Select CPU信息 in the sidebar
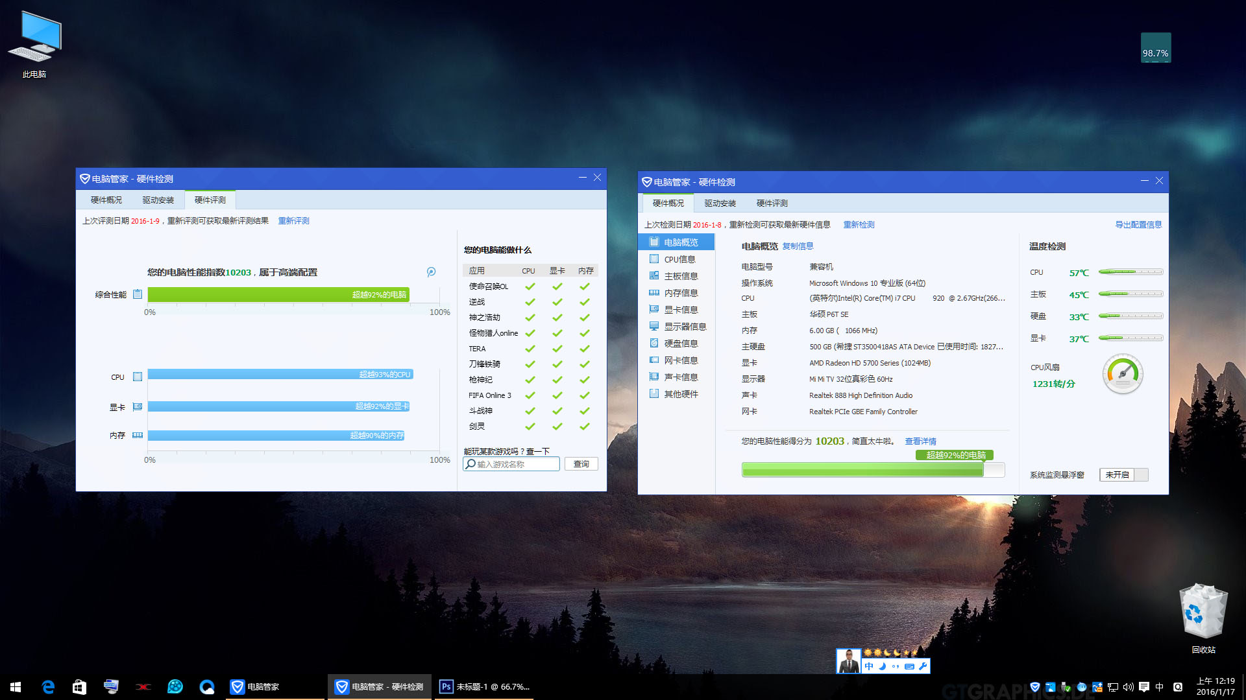The height and width of the screenshot is (700, 1246). tap(676, 259)
